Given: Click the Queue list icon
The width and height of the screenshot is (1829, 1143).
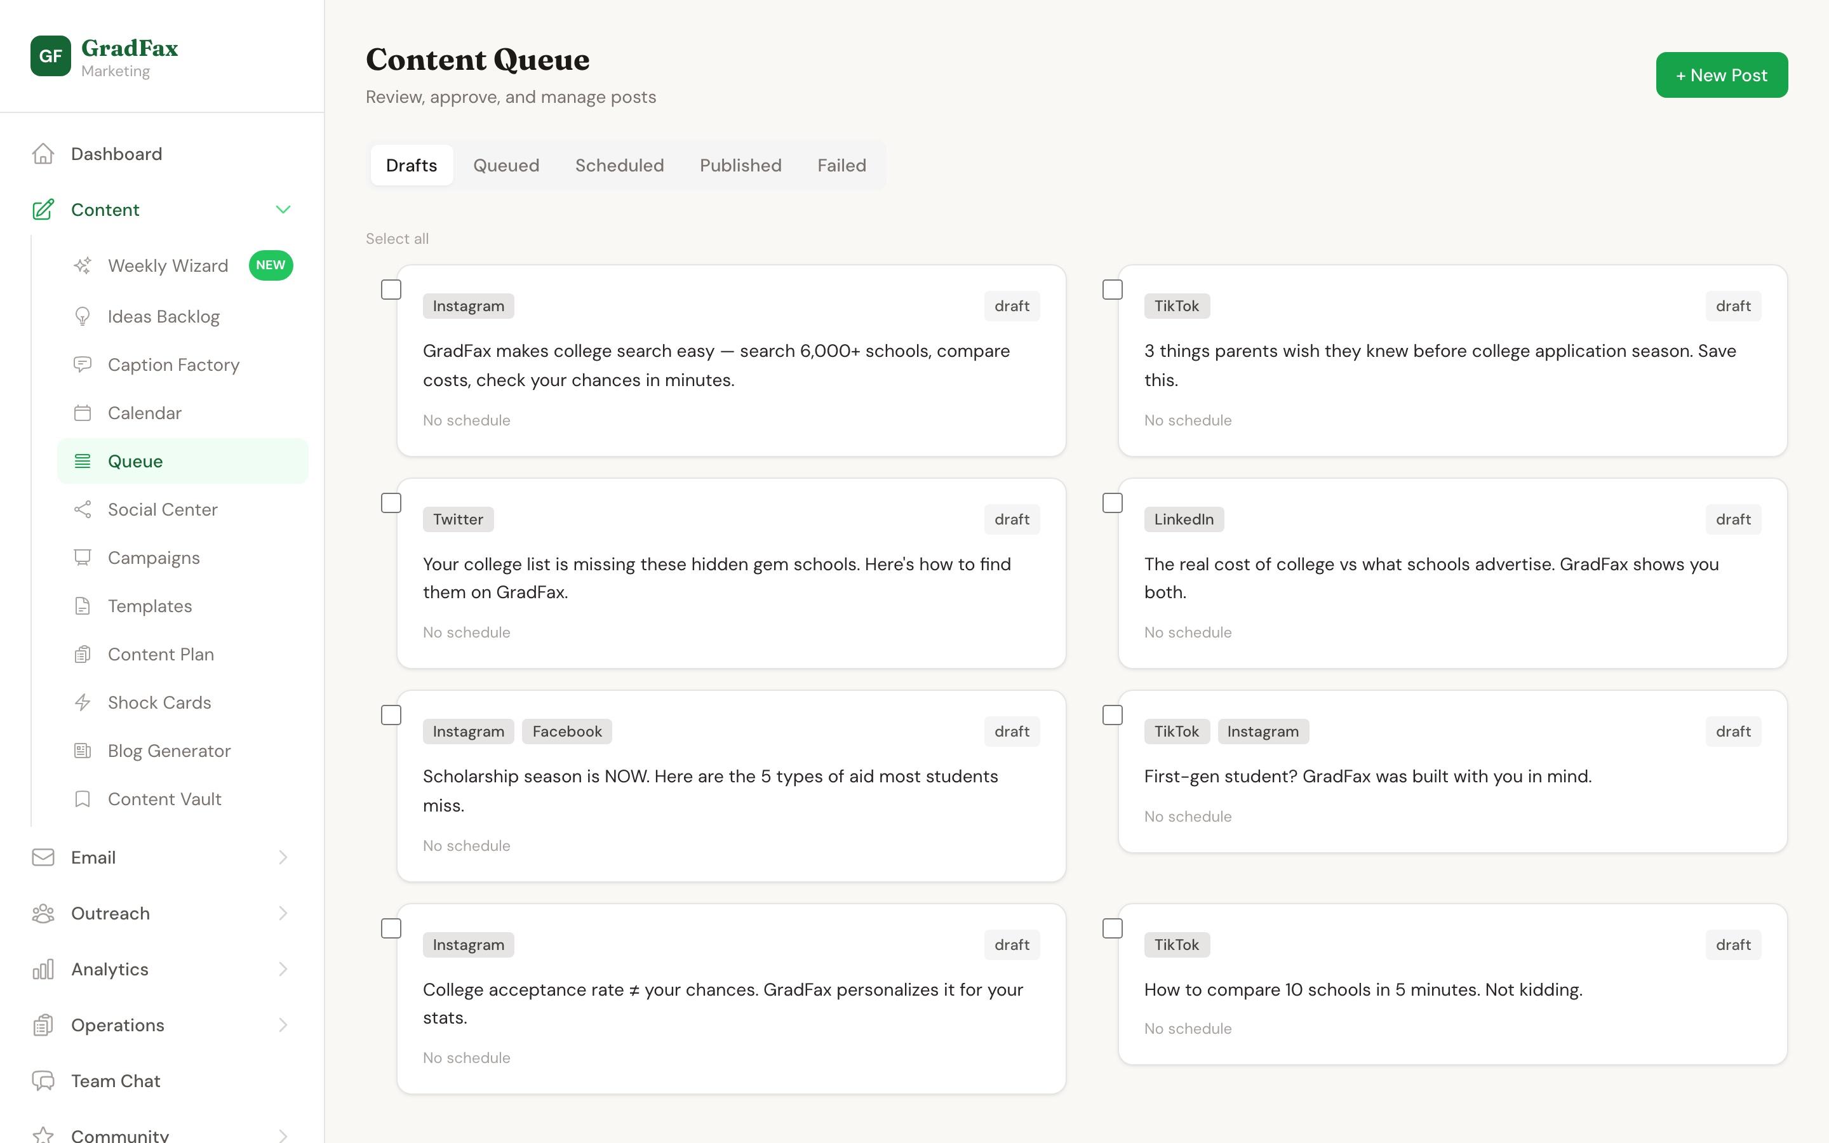Looking at the screenshot, I should (83, 461).
